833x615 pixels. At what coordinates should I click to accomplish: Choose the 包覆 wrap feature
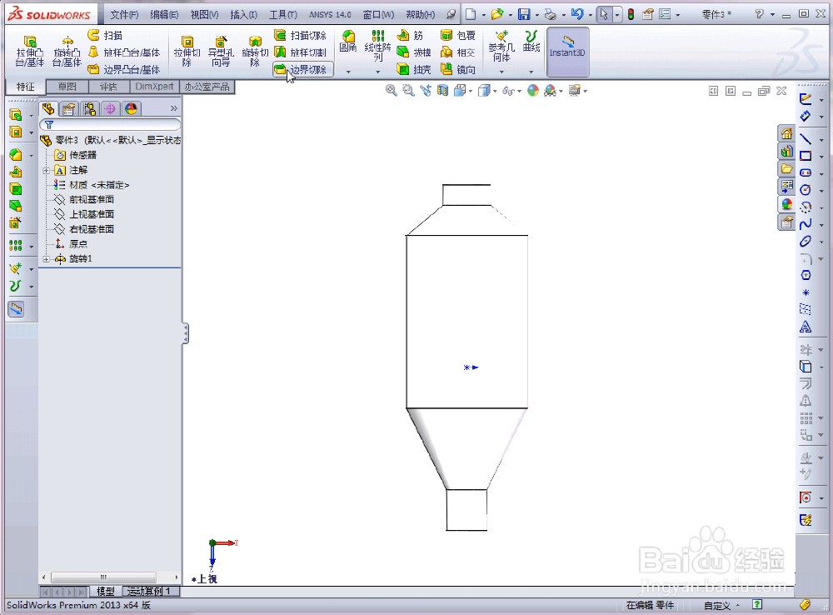pos(458,35)
